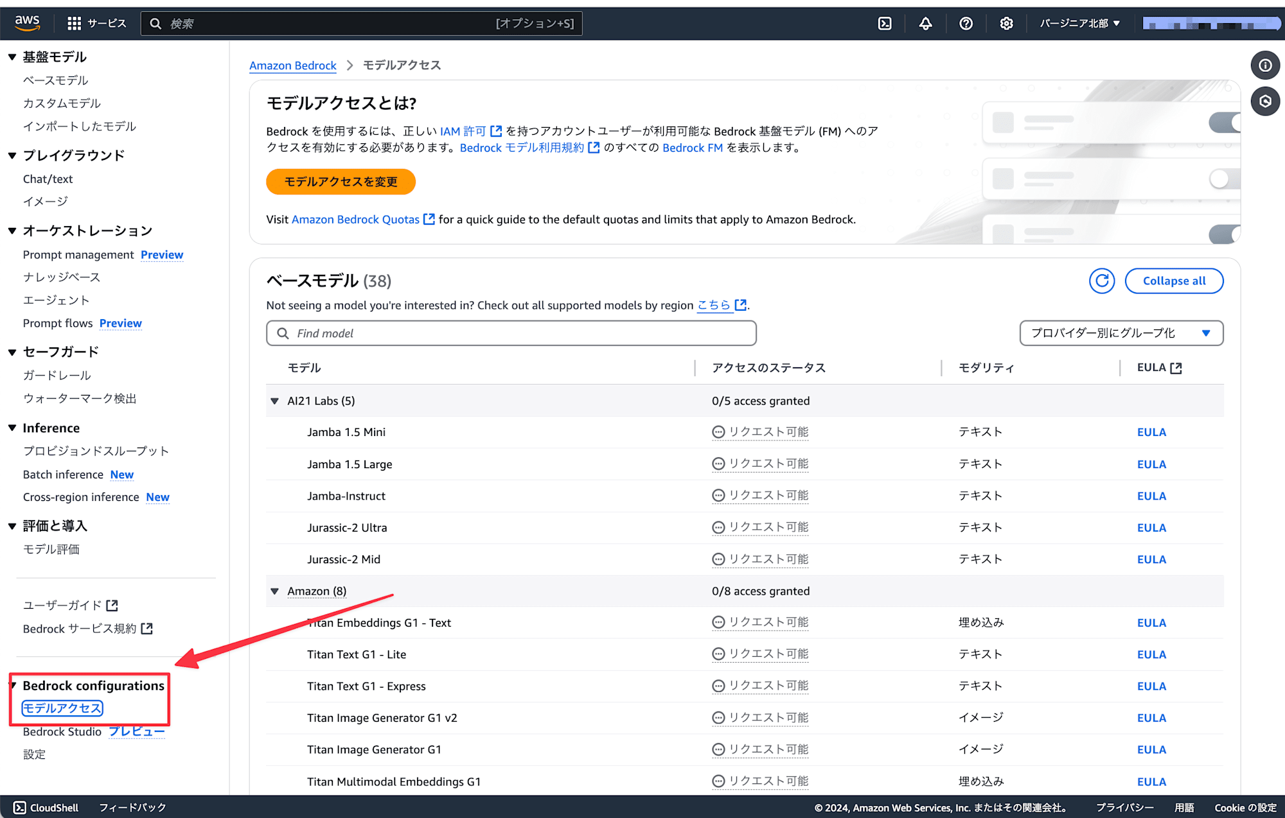The image size is (1285, 818).
Task: Collapse the セーフガード section
Action: click(x=12, y=352)
